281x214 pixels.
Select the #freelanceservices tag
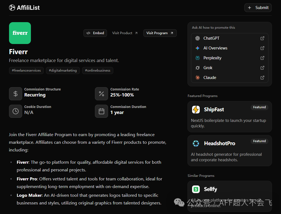click(x=26, y=71)
